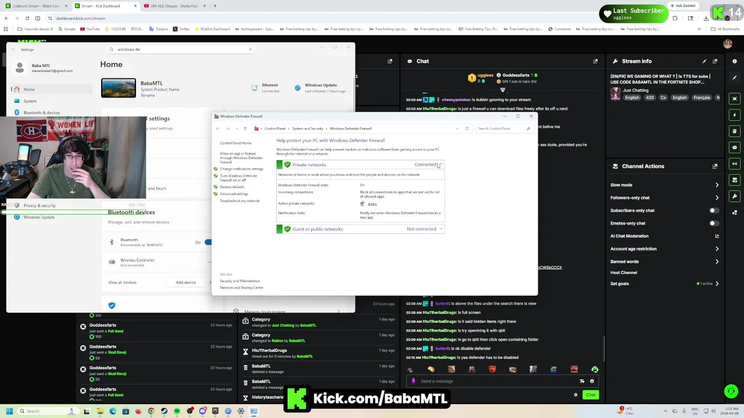Click green Chat send button

click(591, 395)
